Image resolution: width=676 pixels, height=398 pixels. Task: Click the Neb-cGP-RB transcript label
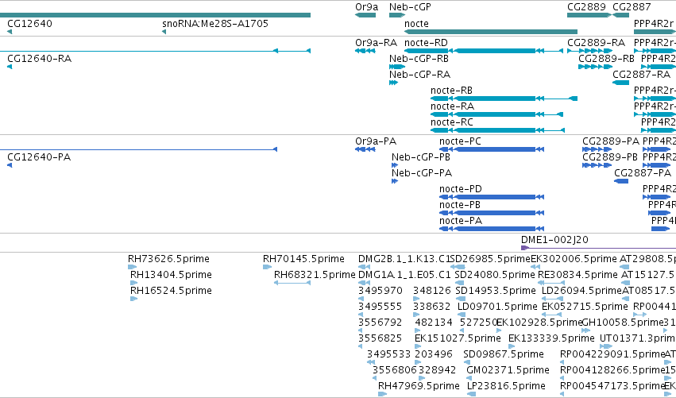(419, 59)
